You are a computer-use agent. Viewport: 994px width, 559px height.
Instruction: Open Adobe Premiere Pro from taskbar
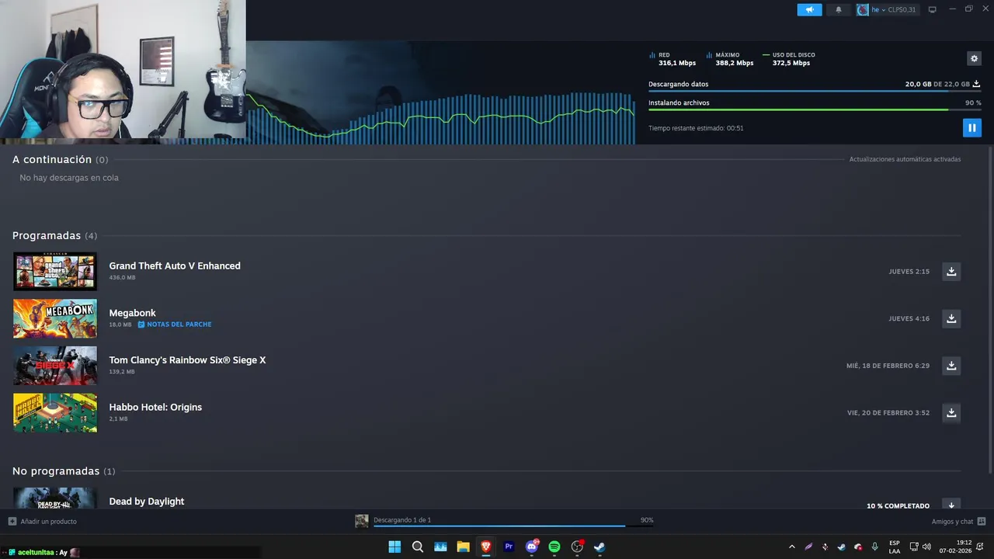(509, 547)
